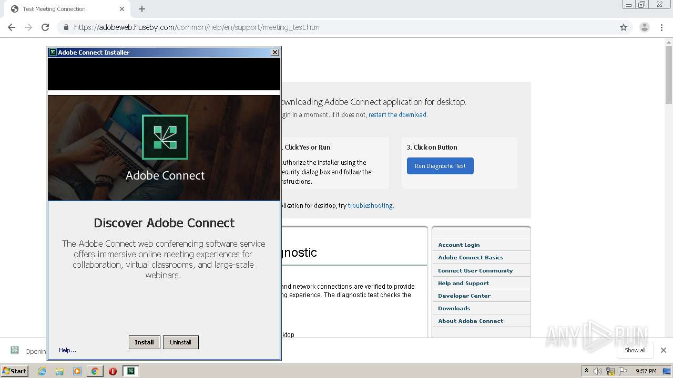This screenshot has width=673, height=378.
Task: Open Account Login sidebar link
Action: [458, 245]
